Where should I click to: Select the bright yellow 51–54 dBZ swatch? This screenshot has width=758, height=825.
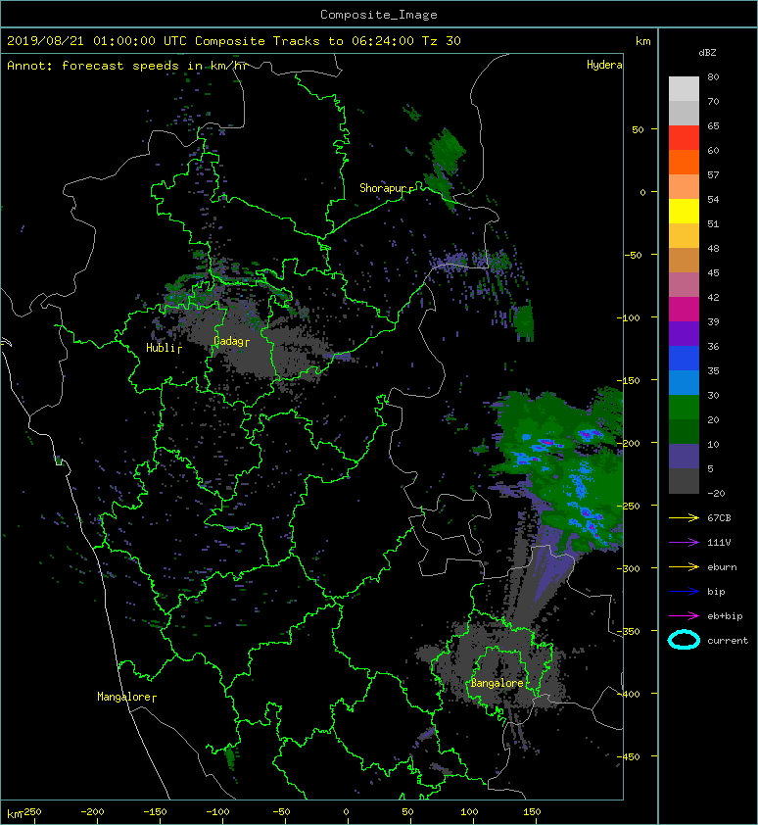point(684,211)
